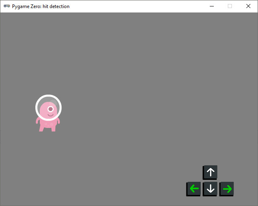This screenshot has width=258, height=206.
Task: Click the top of the white helmet ring
Action: point(48,96)
